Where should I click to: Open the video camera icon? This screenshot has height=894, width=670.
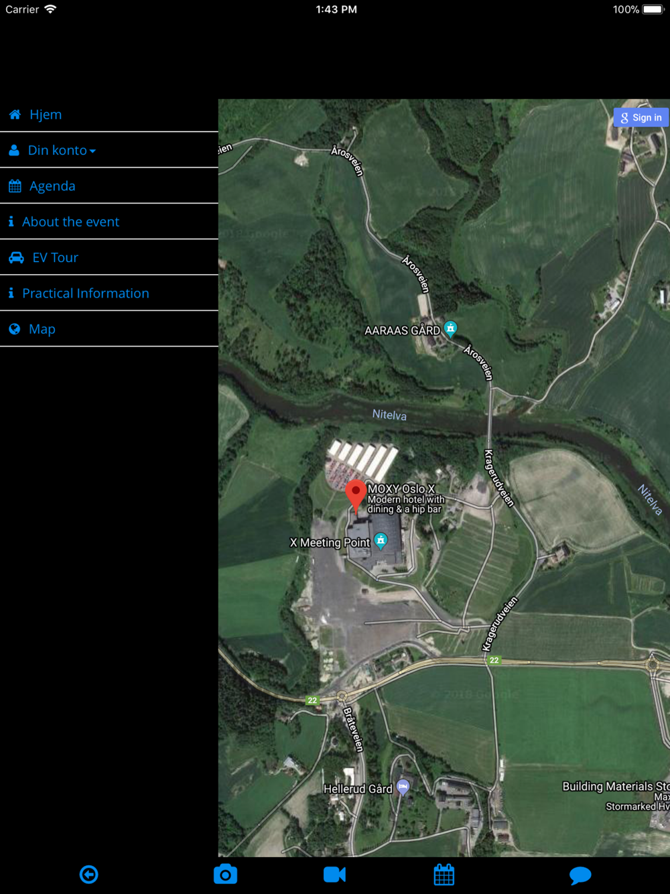(334, 875)
